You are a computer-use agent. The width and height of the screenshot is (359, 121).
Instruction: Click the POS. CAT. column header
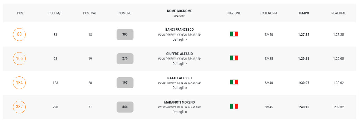pyautogui.click(x=90, y=13)
